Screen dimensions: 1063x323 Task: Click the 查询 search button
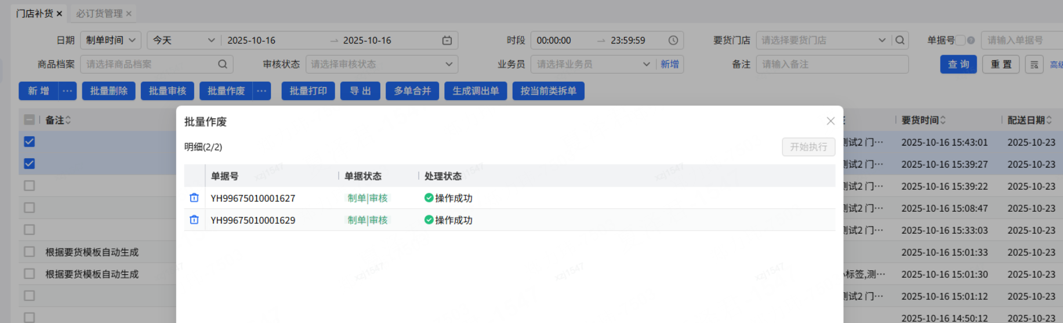point(959,64)
